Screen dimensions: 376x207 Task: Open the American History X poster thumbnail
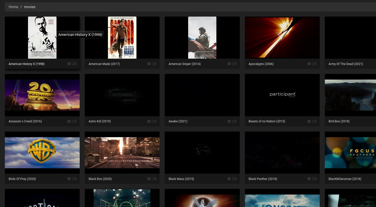[42, 38]
